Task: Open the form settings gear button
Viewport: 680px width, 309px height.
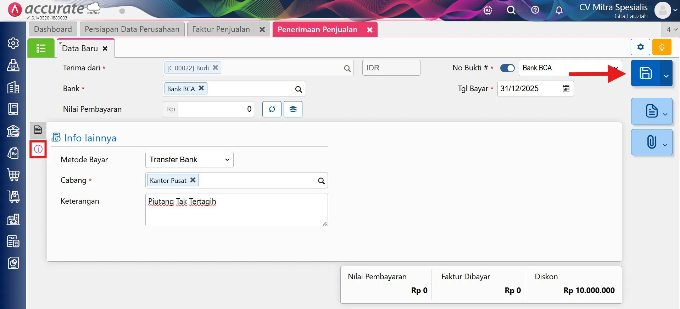Action: tap(640, 47)
